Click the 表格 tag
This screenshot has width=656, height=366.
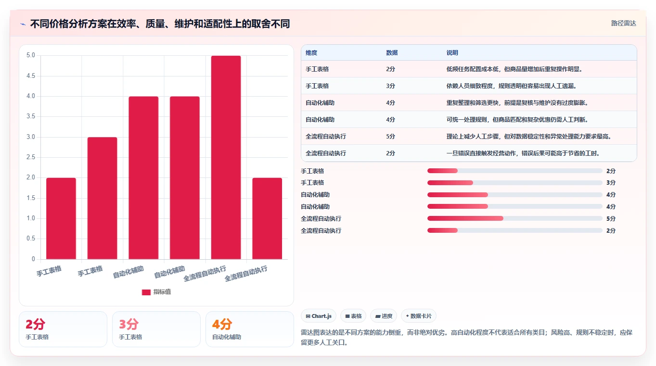tap(353, 316)
